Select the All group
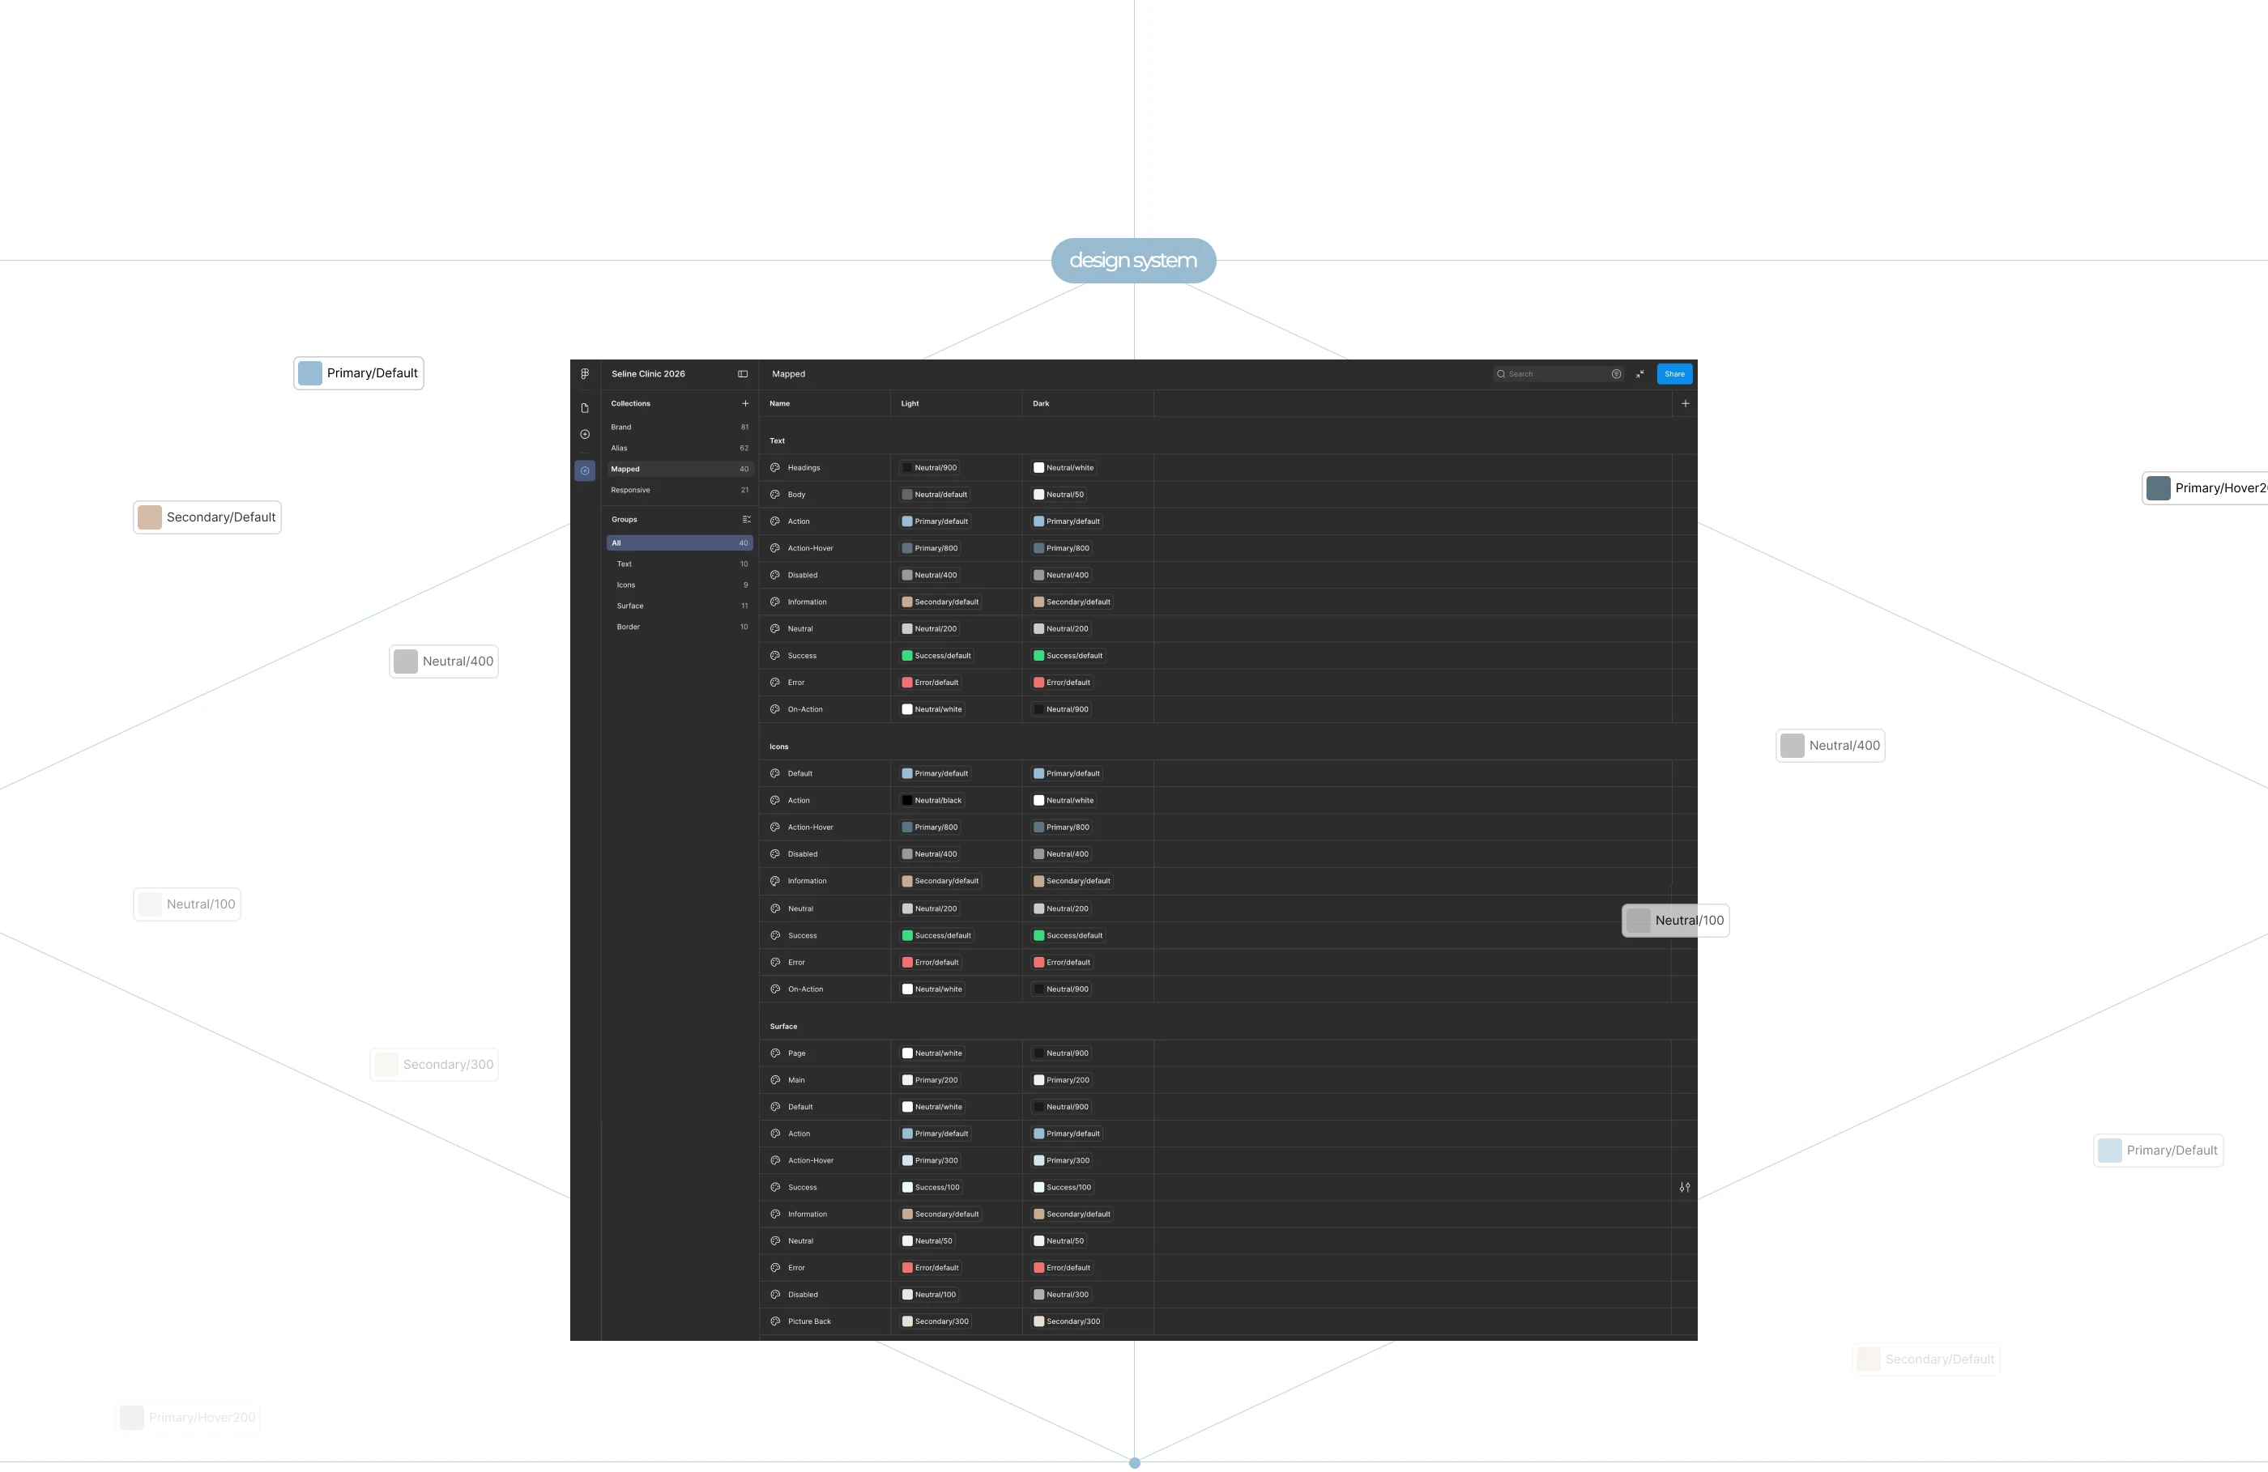Image resolution: width=2268 pixels, height=1472 pixels. click(x=680, y=543)
